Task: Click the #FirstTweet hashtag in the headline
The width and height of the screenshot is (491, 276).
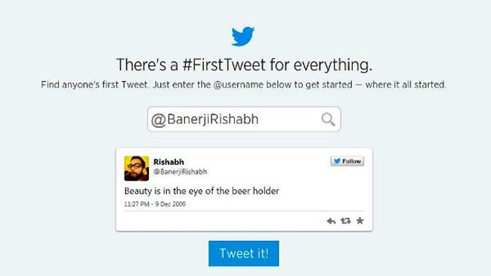Action: [224, 65]
